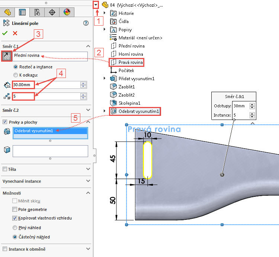Screen dimensions: 279x257
Task: Expand the Směr č.2 section
Action: click(88, 110)
